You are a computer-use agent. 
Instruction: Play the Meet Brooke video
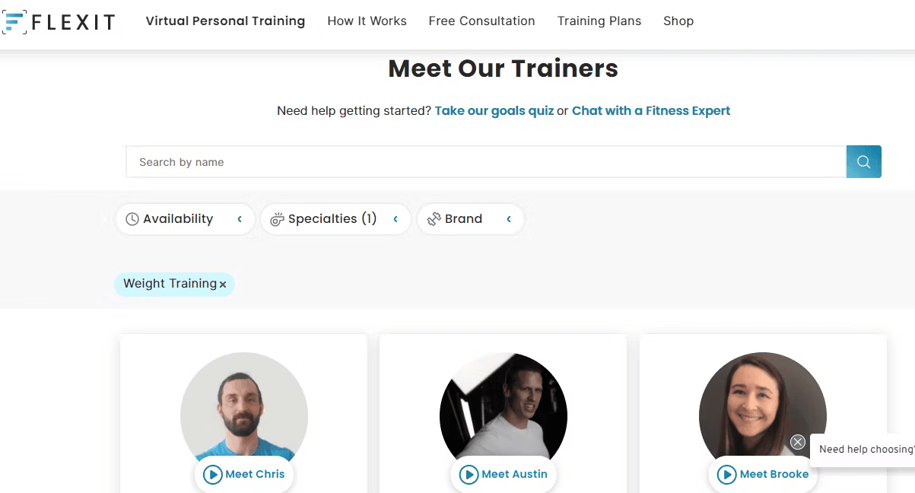point(763,474)
